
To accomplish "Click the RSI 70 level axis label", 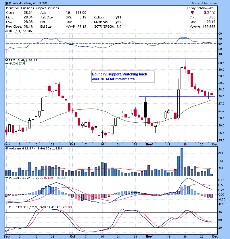I will 220,39.
